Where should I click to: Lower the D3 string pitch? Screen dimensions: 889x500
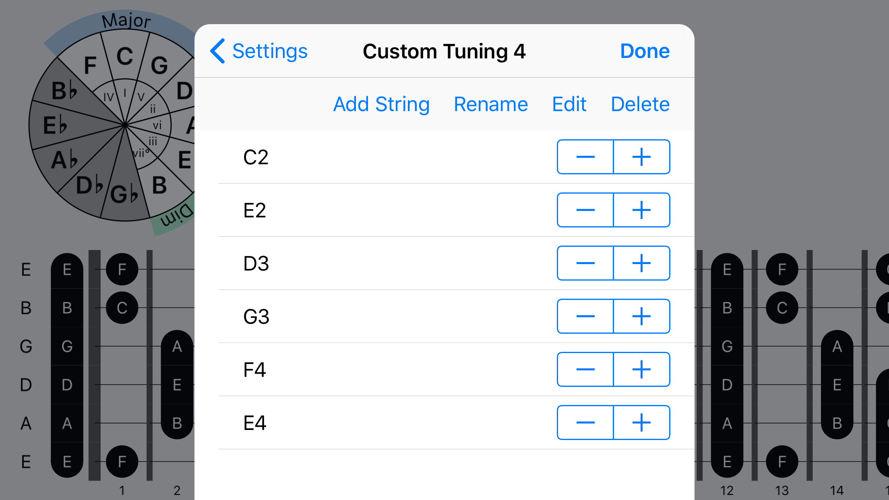[585, 263]
